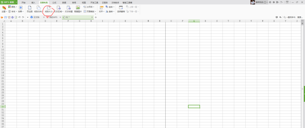This screenshot has width=305, height=128.
Task: Open the page setup dialog launcher
Action: [95, 14]
